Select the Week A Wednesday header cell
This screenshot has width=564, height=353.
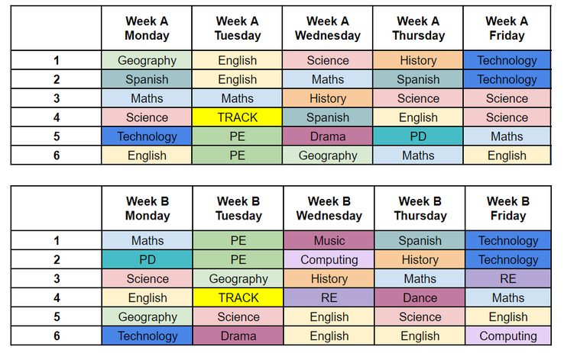328,28
